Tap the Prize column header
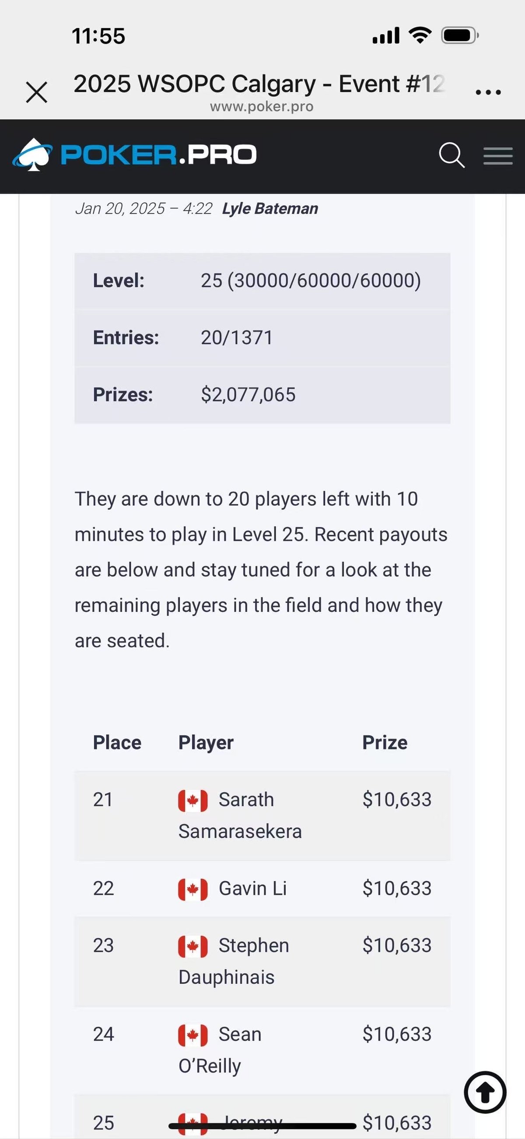 tap(385, 743)
